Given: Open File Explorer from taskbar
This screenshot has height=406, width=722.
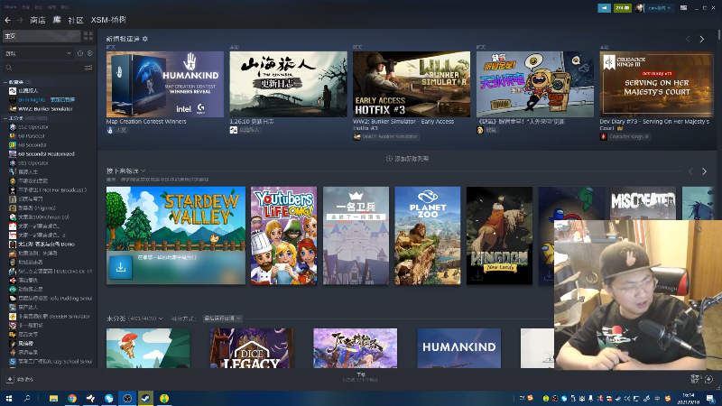Looking at the screenshot, I should coord(53,398).
